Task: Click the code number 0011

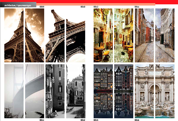Action: coord(42,120)
